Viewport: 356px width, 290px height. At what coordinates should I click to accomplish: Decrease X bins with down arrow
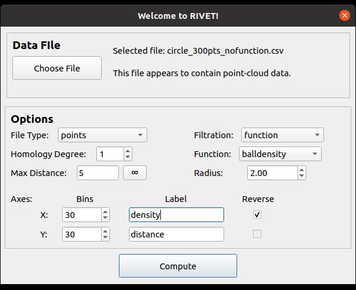point(105,218)
